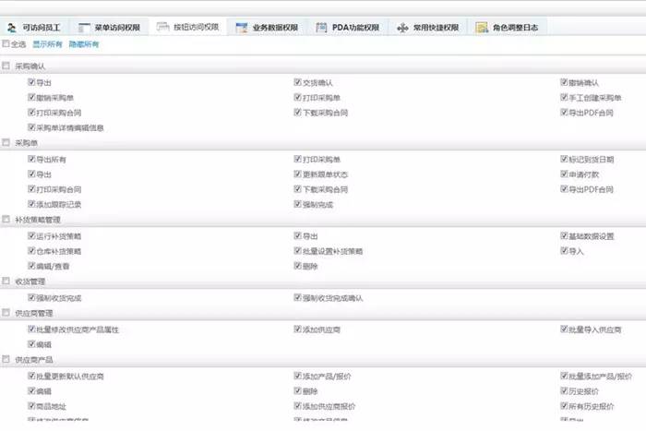
Task: Switch to the 业务数据权限 tab
Action: [x=274, y=28]
